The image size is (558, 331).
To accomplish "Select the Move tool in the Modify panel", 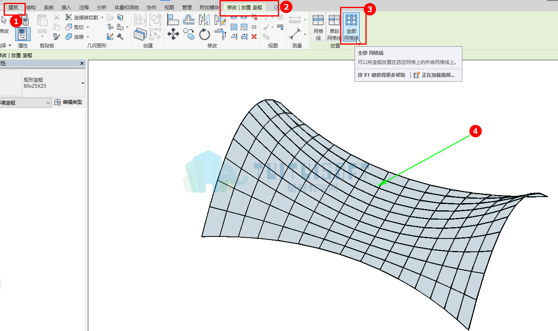I will pyautogui.click(x=173, y=34).
